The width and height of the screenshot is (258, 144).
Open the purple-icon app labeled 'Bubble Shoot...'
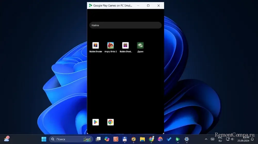125,46
